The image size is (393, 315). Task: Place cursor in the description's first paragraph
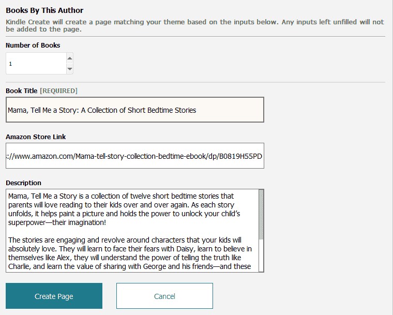[x=124, y=209]
